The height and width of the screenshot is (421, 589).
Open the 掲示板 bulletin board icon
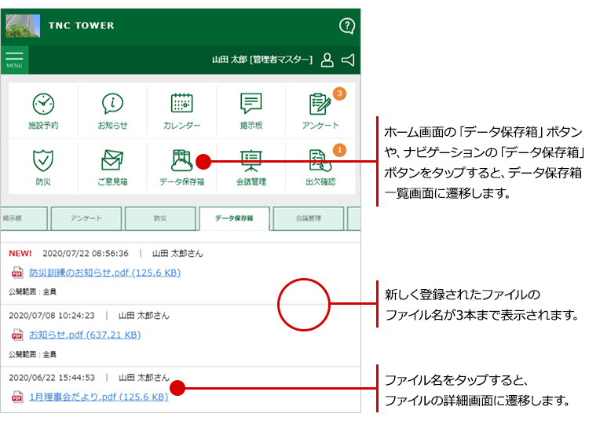(251, 110)
